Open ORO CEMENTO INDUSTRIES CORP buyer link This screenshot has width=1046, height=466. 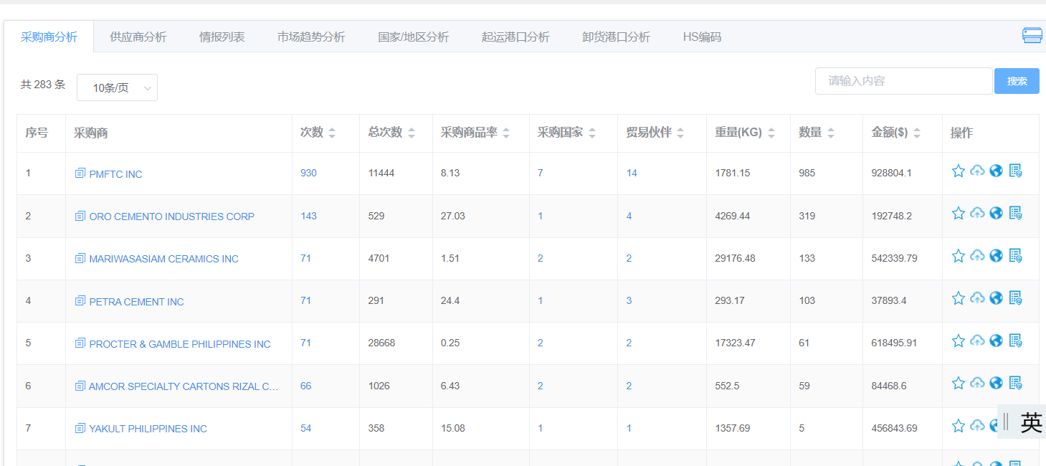click(172, 217)
